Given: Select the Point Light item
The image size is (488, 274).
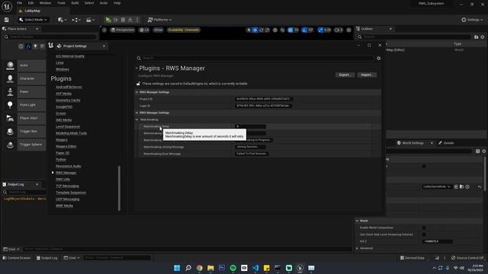Looking at the screenshot, I should [25, 105].
